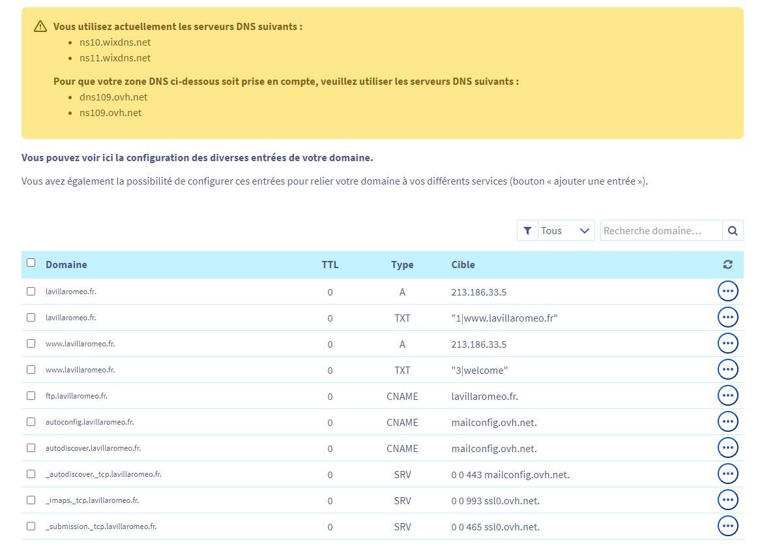Click the refresh icon in table header
Screen dimensions: 760x546
pyautogui.click(x=727, y=265)
